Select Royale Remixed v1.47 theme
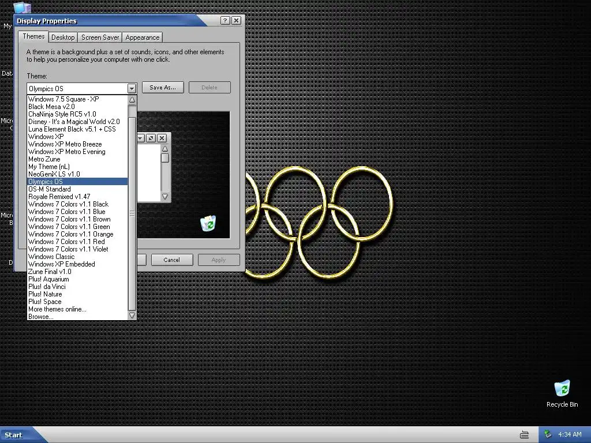Image resolution: width=591 pixels, height=443 pixels. click(77, 197)
